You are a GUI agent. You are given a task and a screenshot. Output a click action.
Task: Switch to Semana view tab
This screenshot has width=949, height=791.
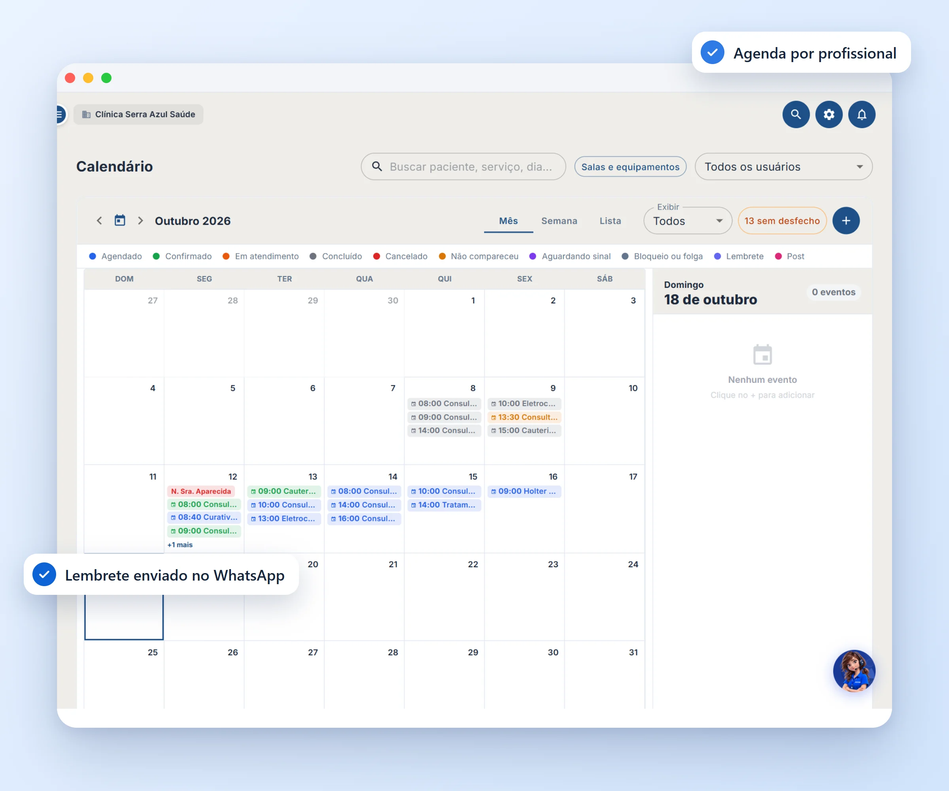[x=559, y=221]
